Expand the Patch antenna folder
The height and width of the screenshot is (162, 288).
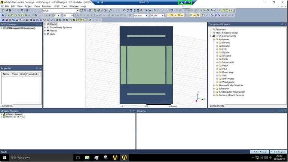click(217, 66)
